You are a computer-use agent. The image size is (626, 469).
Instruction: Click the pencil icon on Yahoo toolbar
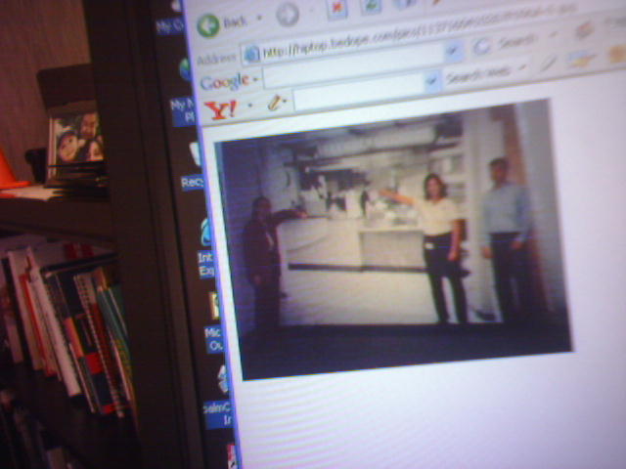[x=275, y=103]
